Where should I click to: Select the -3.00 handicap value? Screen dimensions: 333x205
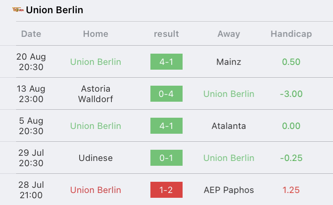(x=291, y=94)
